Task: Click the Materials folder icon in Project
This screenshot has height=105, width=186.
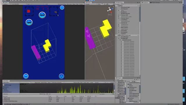Action: coord(119,82)
